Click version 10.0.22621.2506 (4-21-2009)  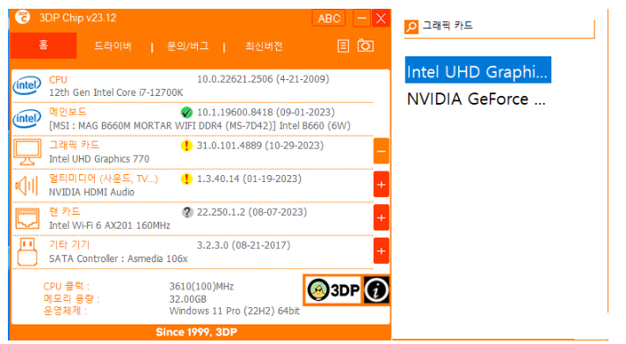pyautogui.click(x=263, y=79)
